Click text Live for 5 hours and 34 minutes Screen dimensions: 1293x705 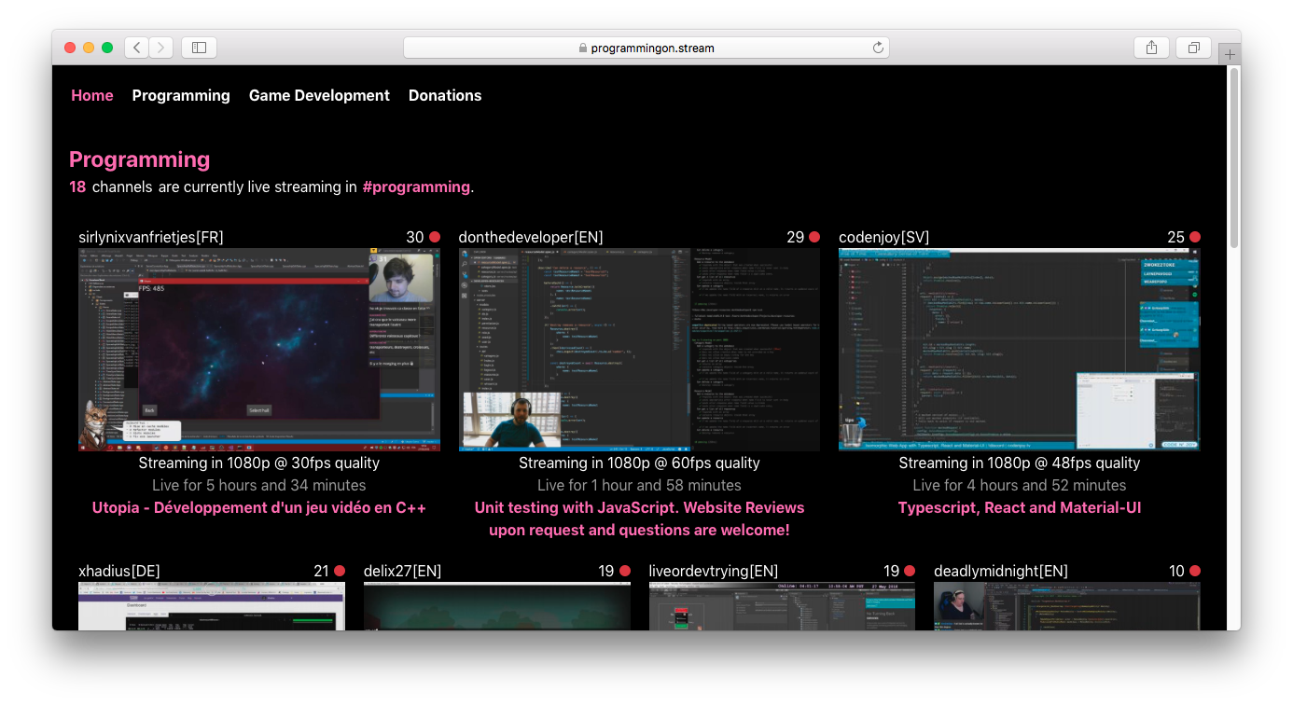(259, 485)
